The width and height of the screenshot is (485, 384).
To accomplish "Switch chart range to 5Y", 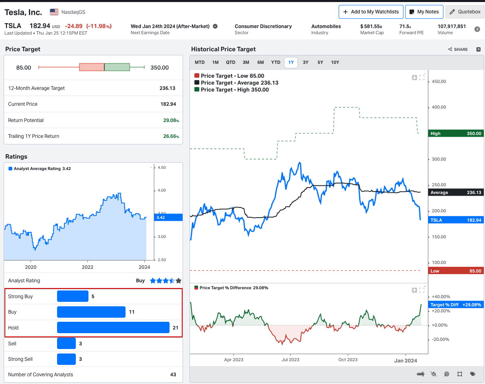I will pyautogui.click(x=320, y=62).
